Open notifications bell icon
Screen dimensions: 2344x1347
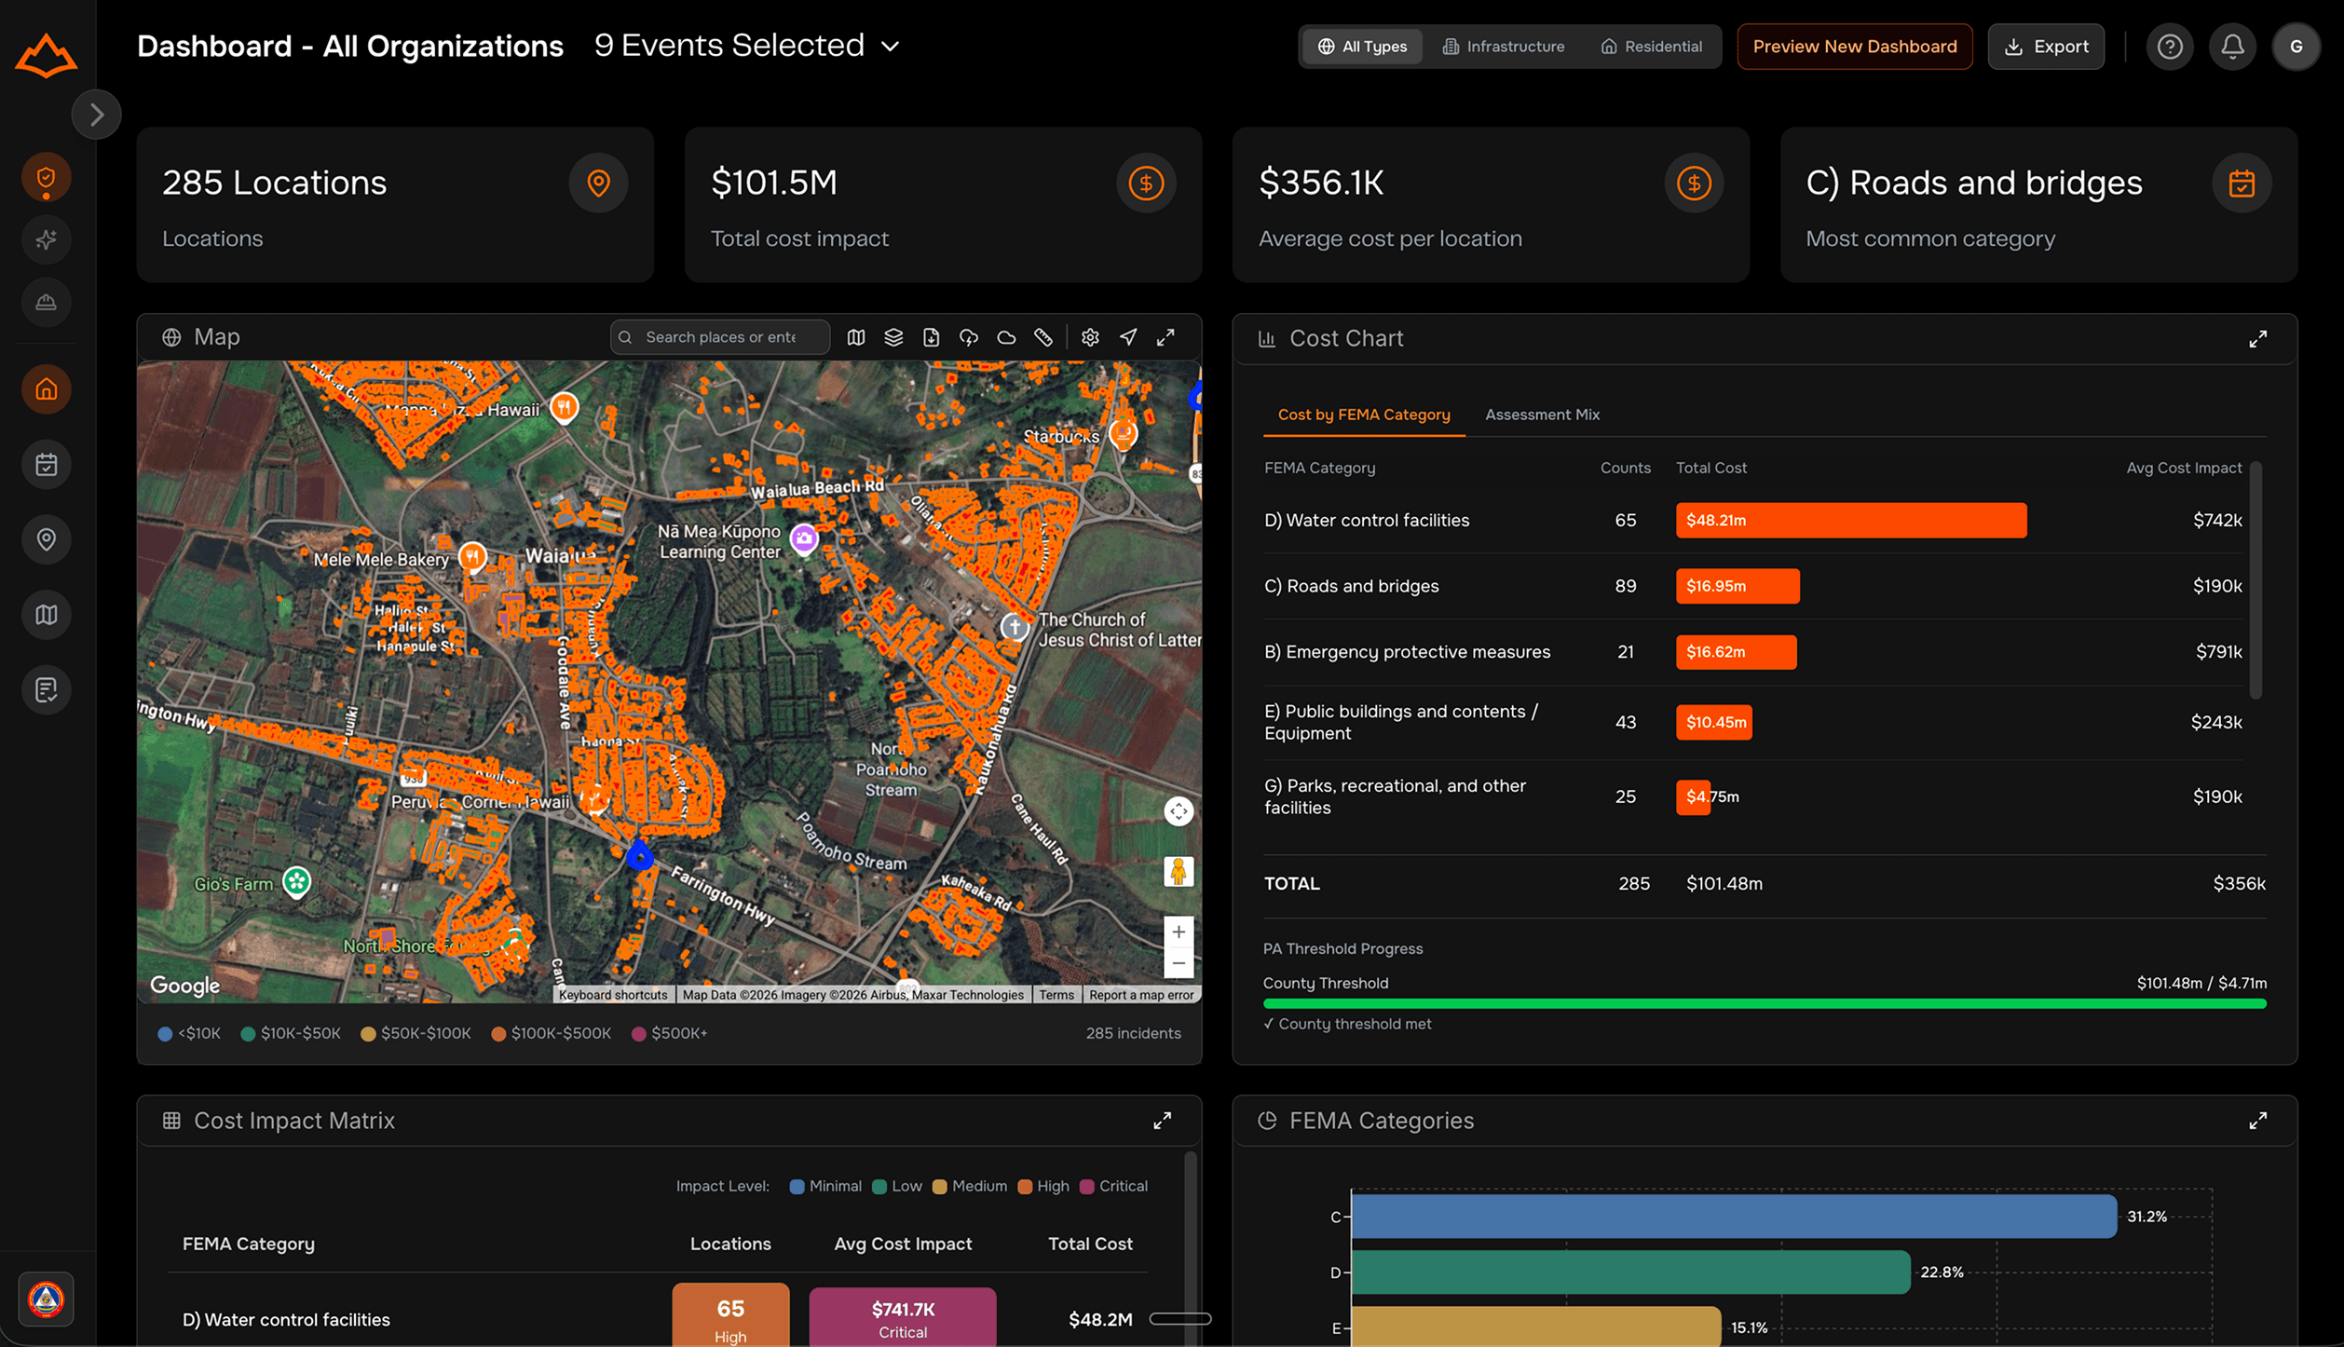click(x=2232, y=47)
